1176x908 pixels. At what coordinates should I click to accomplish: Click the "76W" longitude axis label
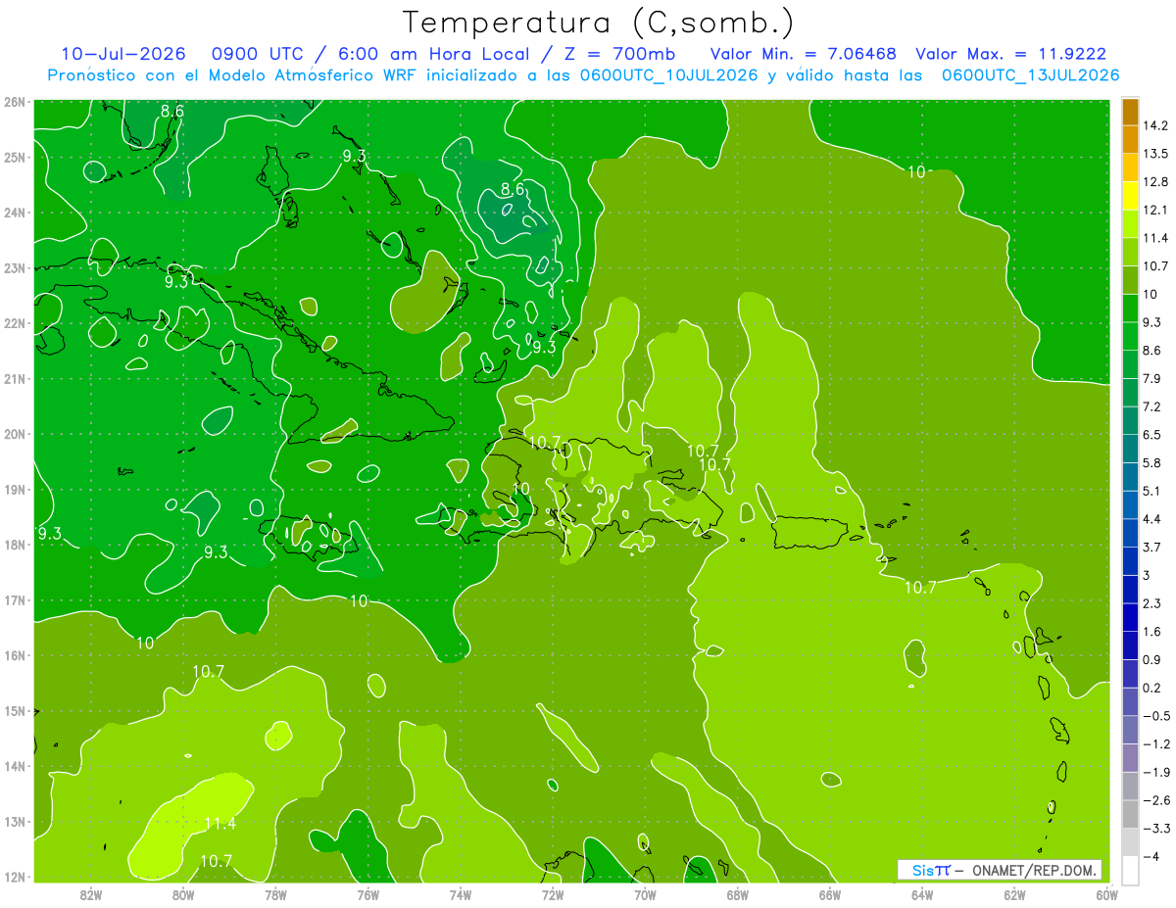click(368, 894)
